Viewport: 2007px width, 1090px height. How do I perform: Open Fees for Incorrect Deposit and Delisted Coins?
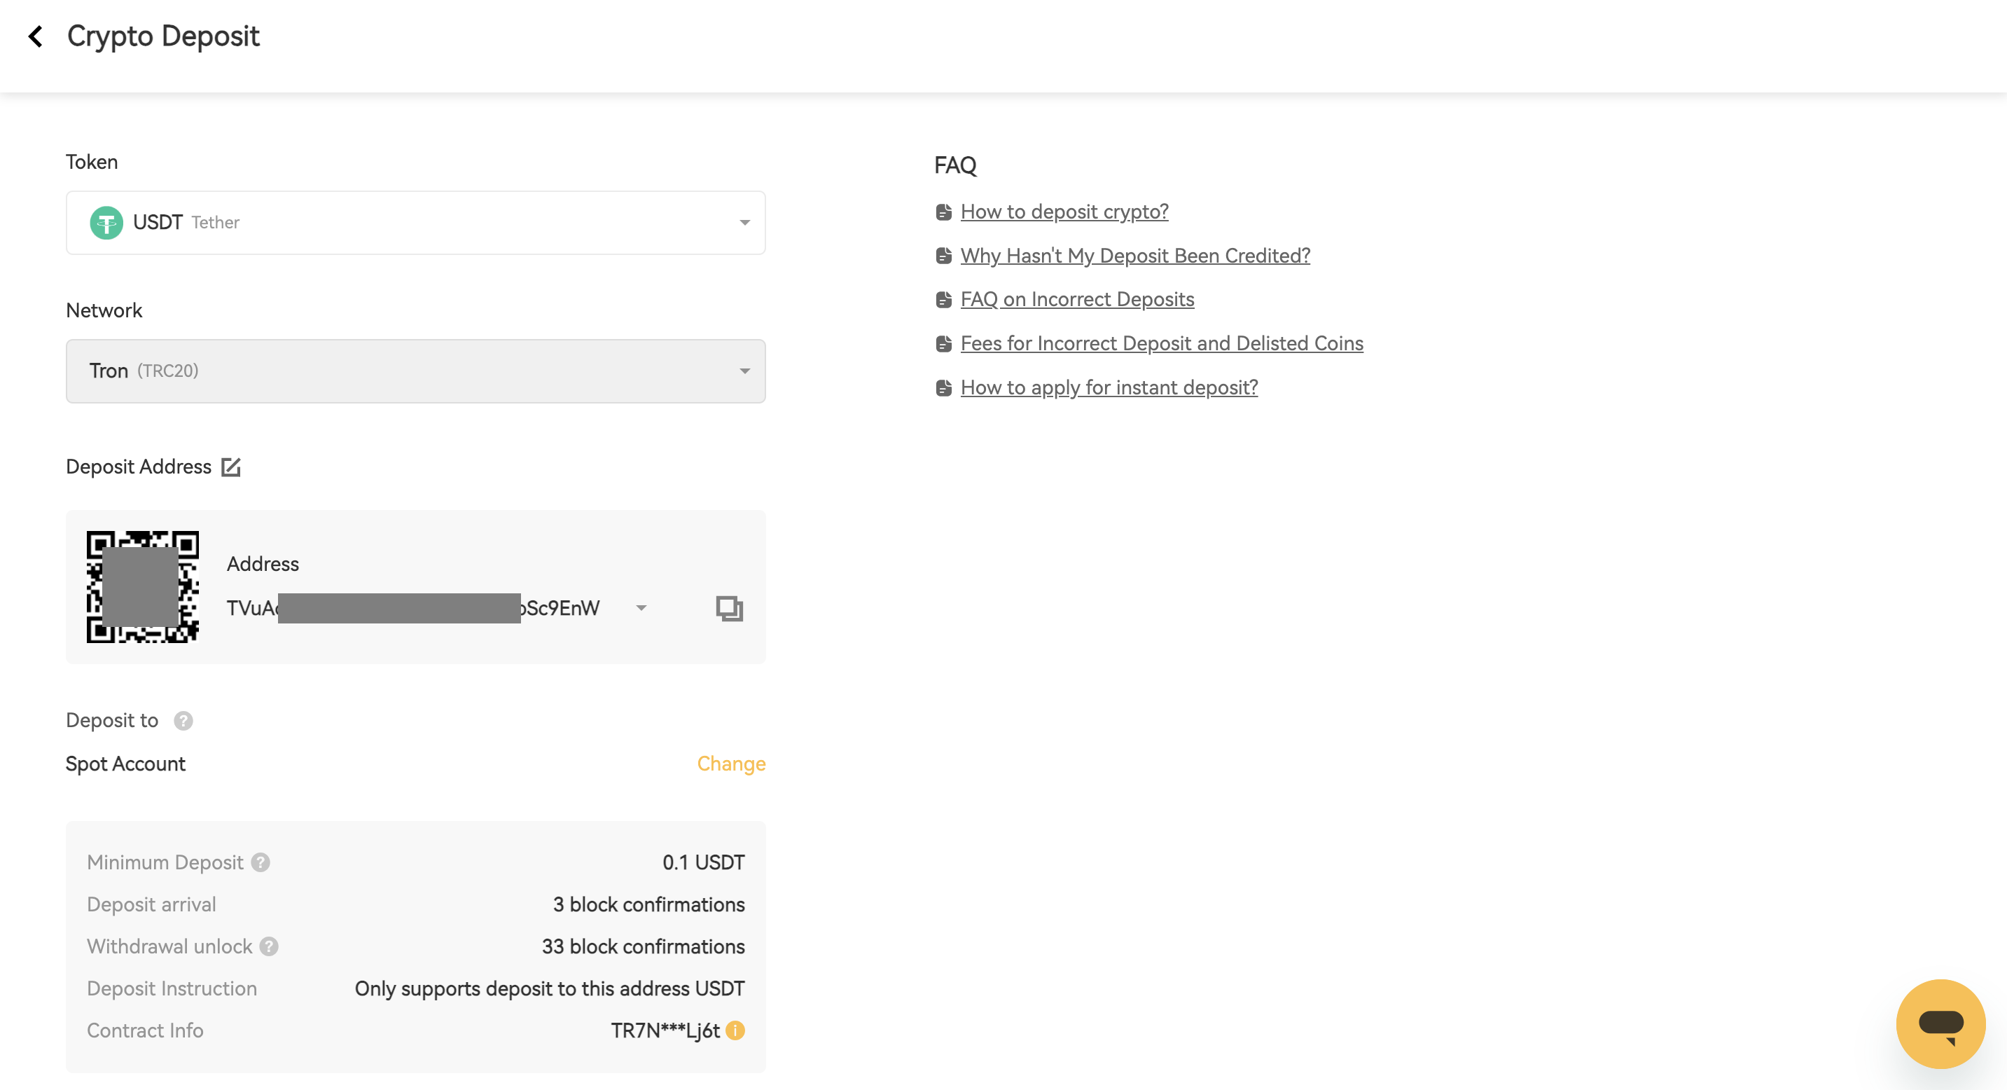(x=1161, y=343)
